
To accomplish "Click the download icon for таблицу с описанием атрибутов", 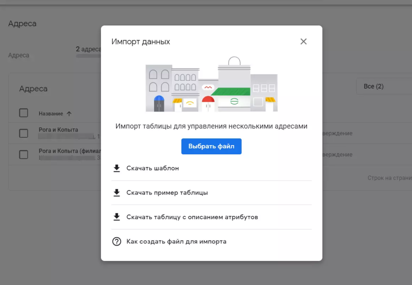I will [x=117, y=217].
